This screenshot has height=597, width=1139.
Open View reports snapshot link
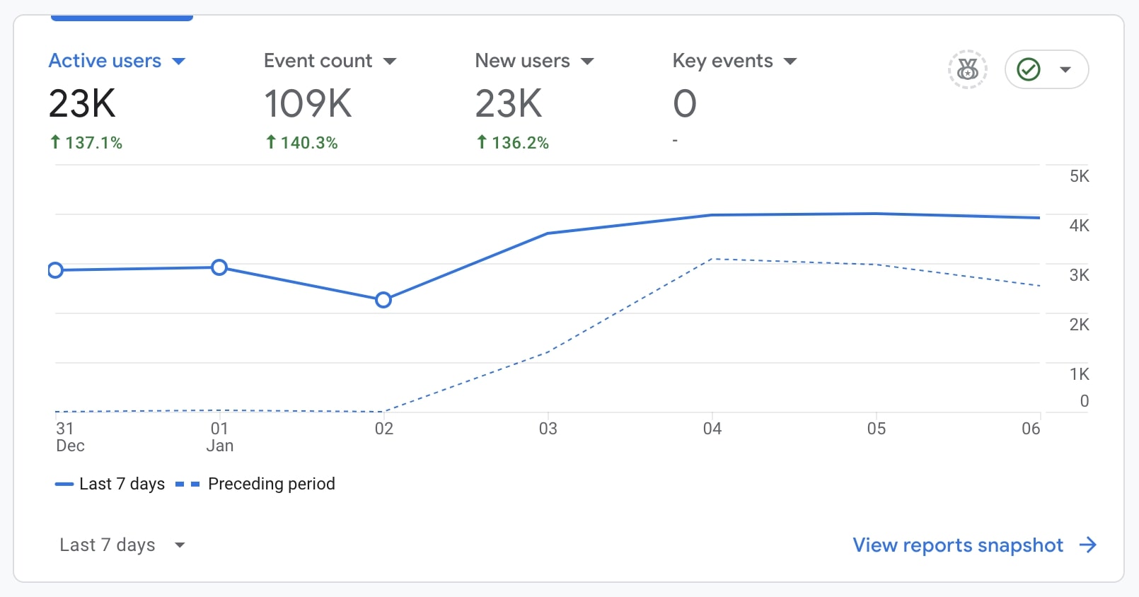pos(958,545)
